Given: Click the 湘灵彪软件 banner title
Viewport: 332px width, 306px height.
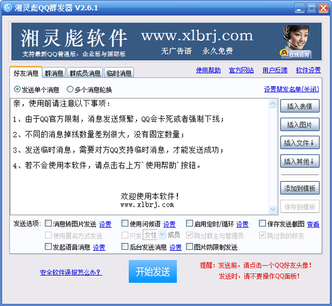Looking at the screenshot, I should click(x=74, y=38).
